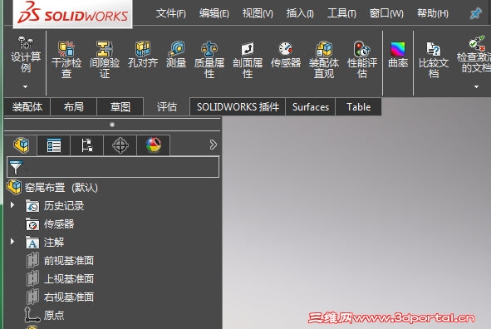Click the tree filter funnel icon

pyautogui.click(x=16, y=167)
